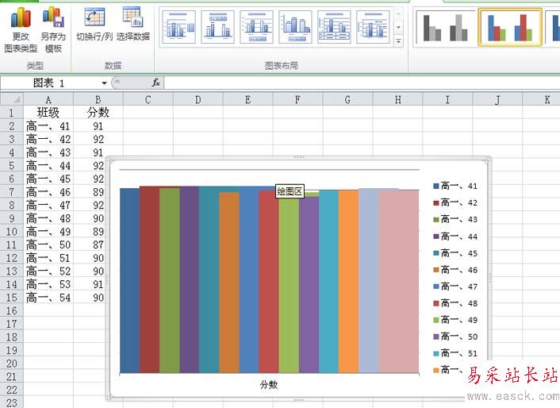Click cell A15 高一、54
This screenshot has width=560, height=408.
tap(48, 297)
